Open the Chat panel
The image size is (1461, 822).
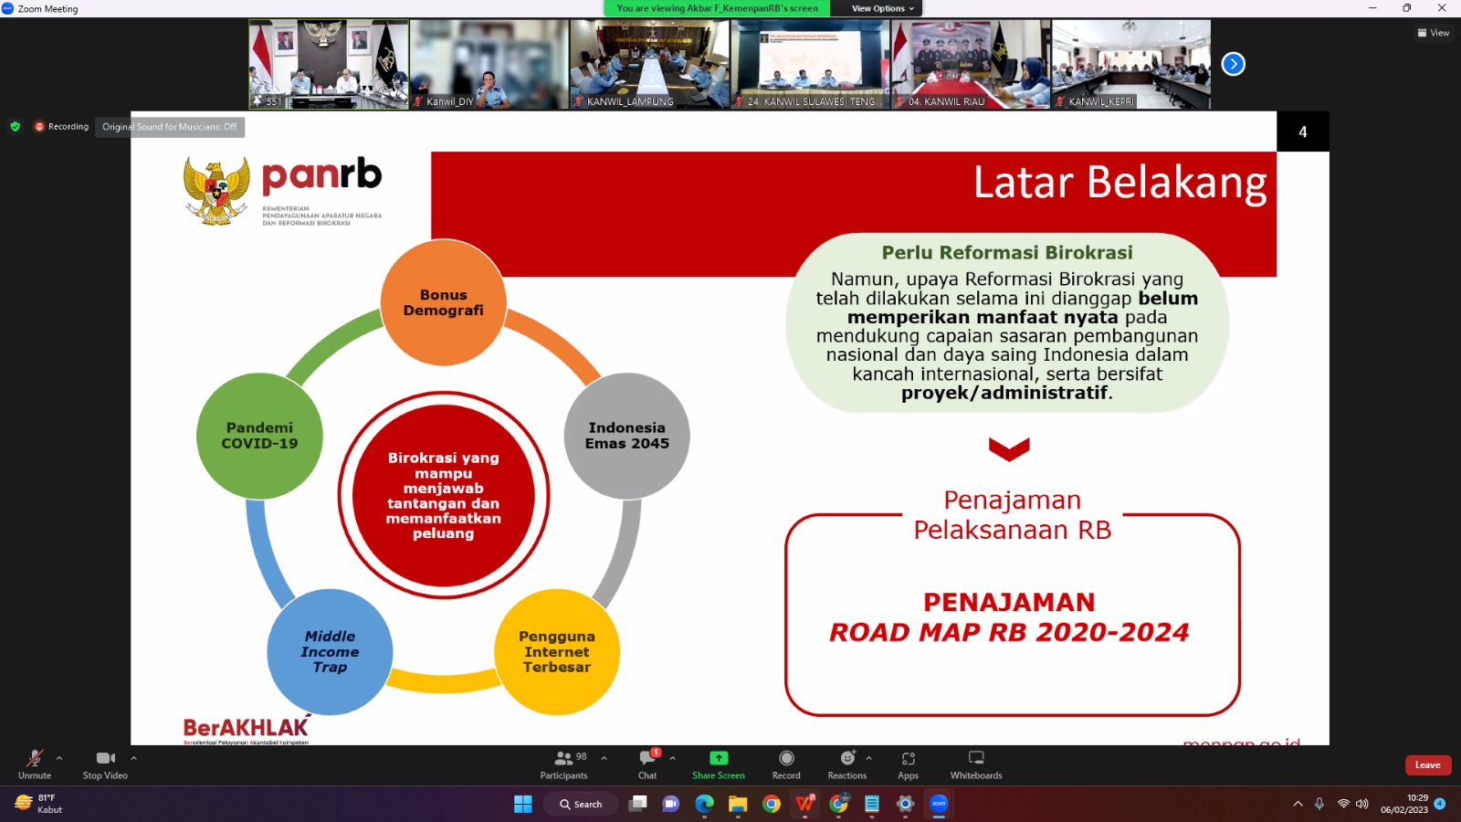[647, 764]
